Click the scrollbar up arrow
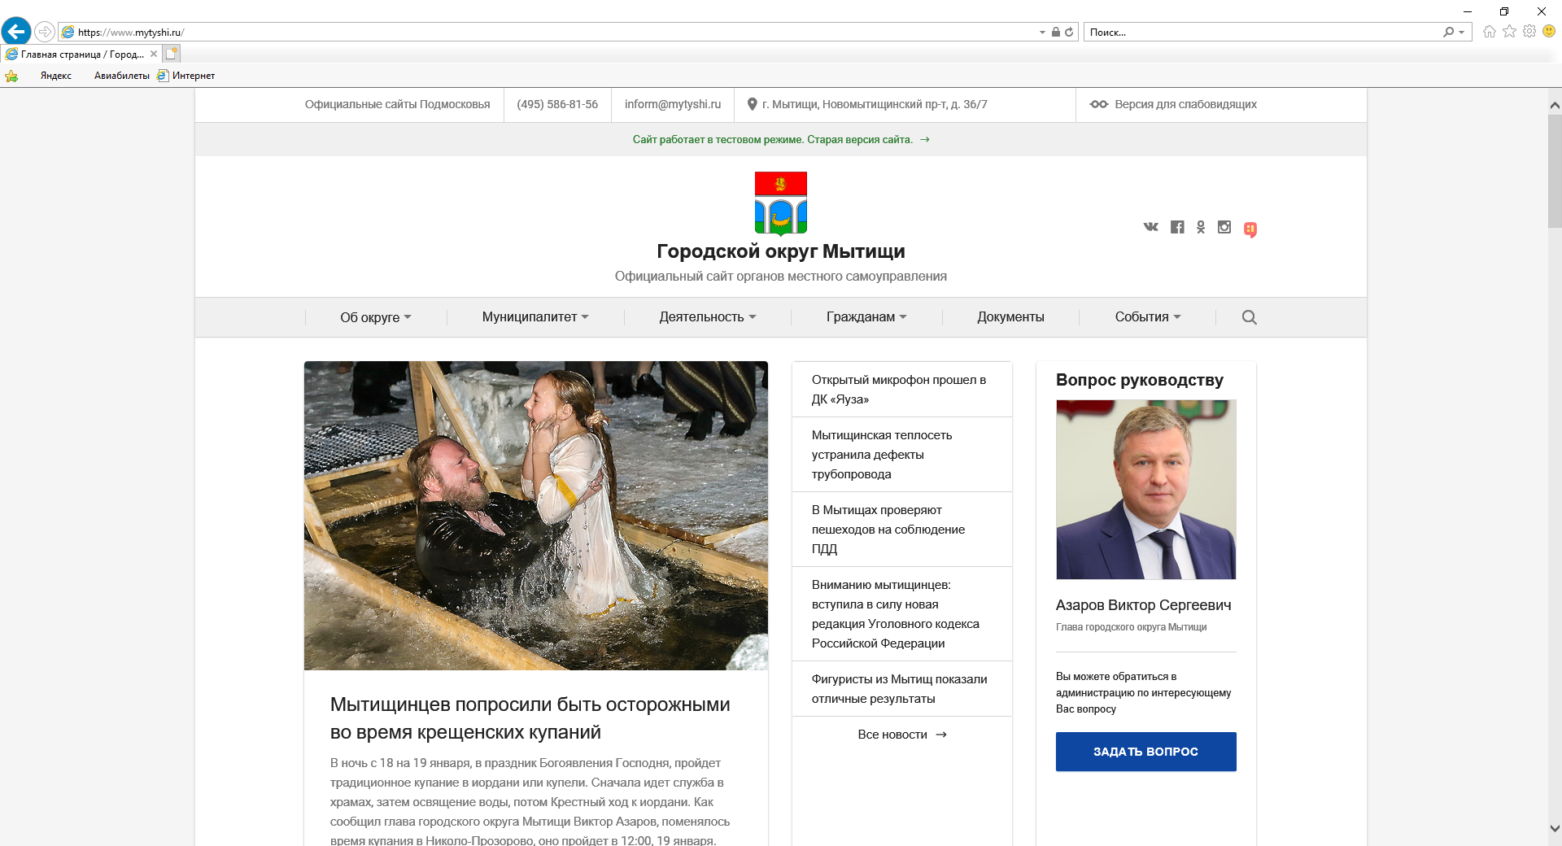 [x=1555, y=105]
